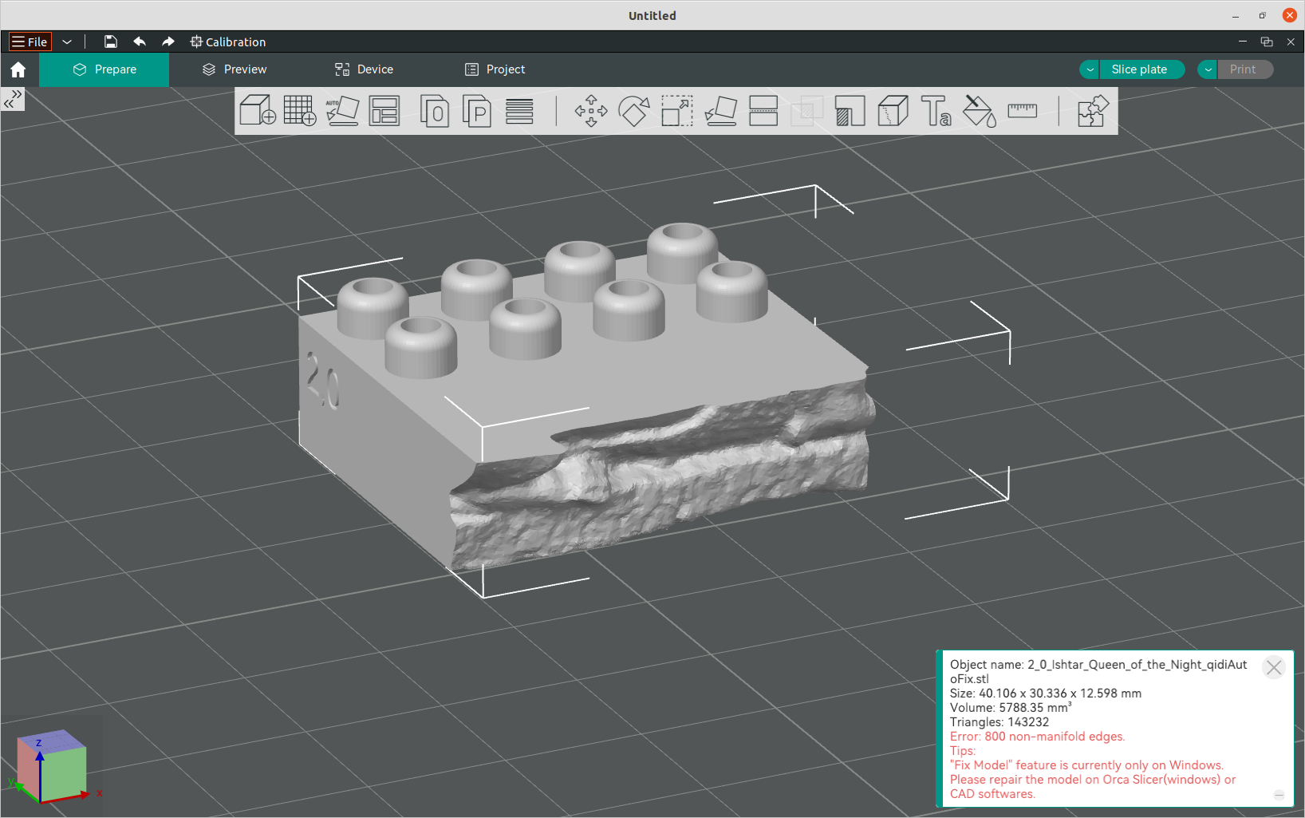Minimize notification via small bottom-right icon

click(x=1279, y=795)
